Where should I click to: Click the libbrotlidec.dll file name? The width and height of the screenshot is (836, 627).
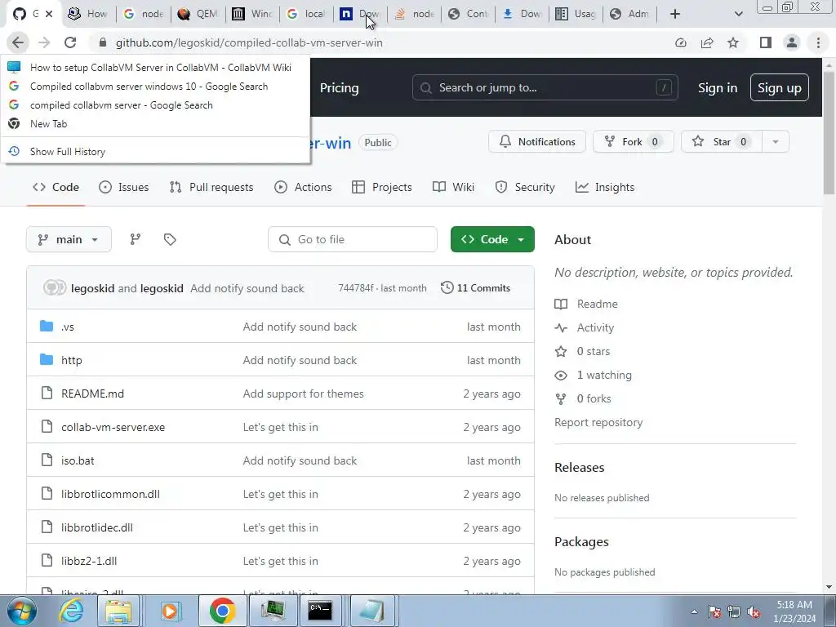point(97,528)
